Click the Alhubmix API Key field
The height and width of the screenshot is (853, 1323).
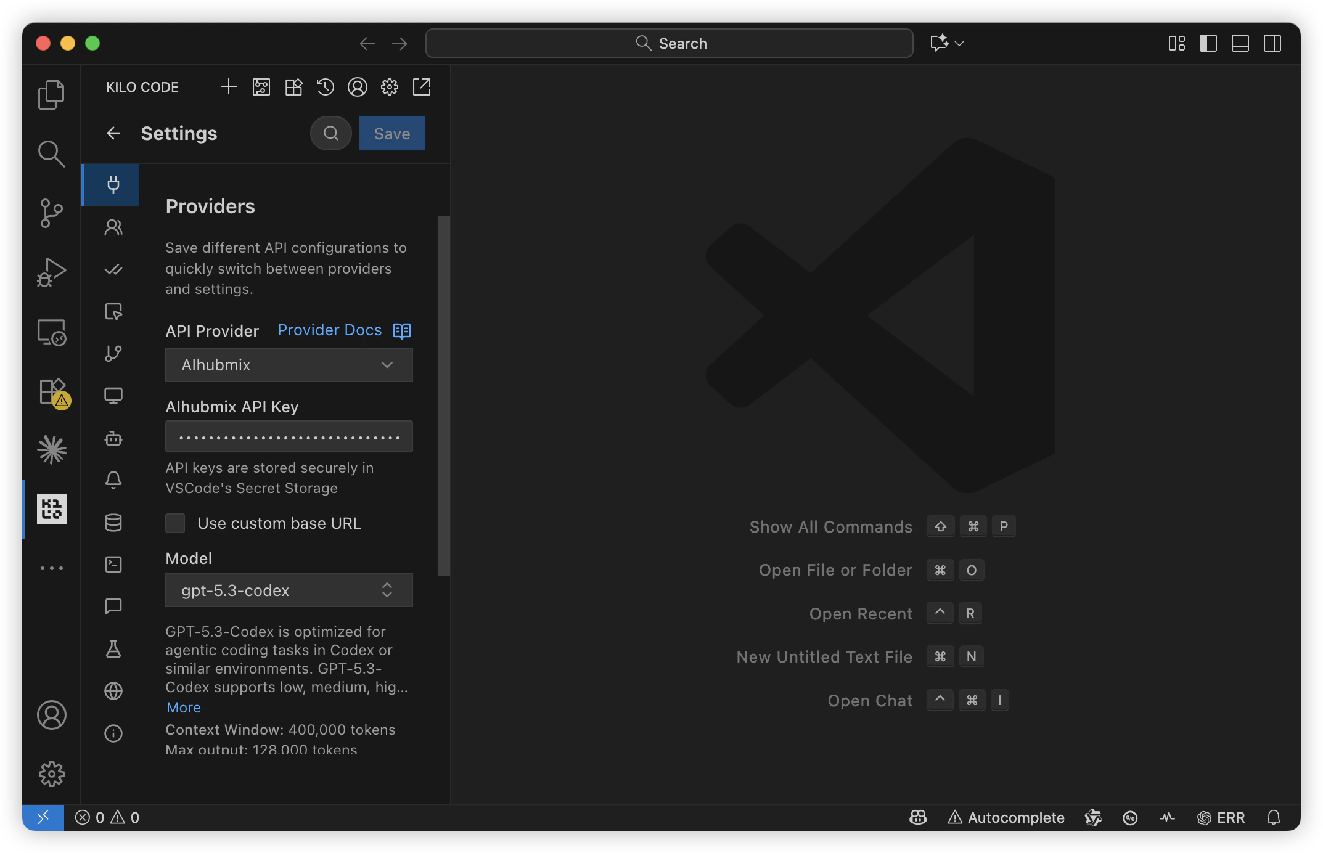click(x=289, y=437)
